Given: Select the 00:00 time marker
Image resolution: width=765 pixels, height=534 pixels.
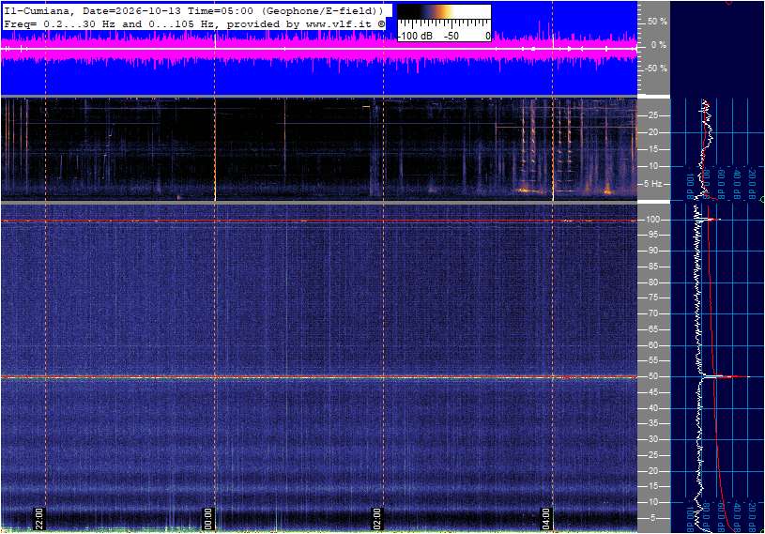Looking at the screenshot, I should (207, 518).
